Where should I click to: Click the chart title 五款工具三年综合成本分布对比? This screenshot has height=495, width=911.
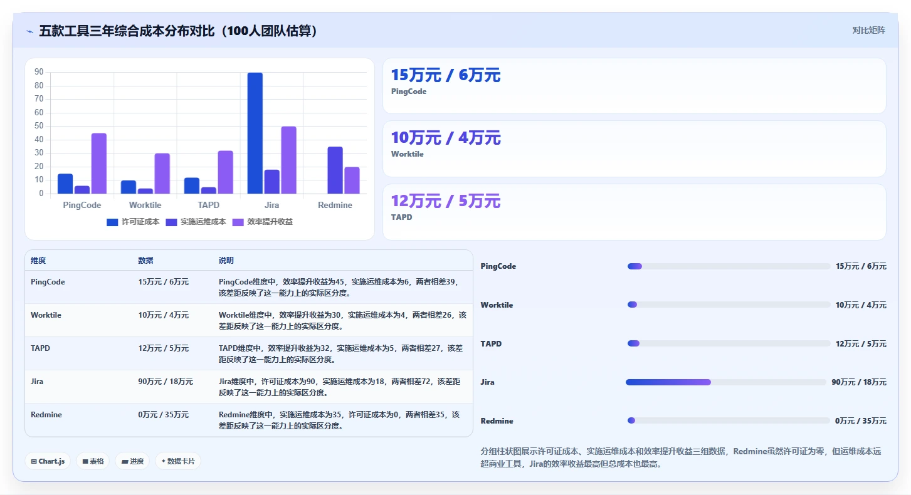pos(179,31)
